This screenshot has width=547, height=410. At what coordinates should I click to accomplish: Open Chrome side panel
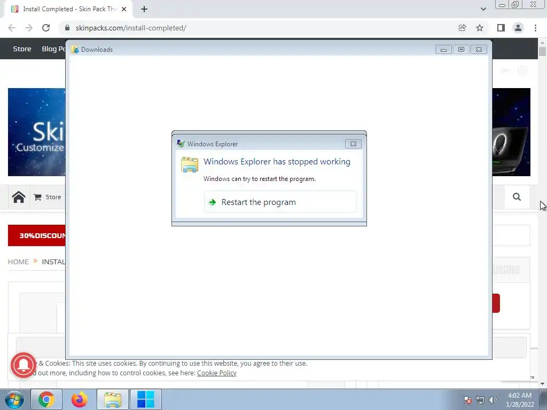pos(501,28)
